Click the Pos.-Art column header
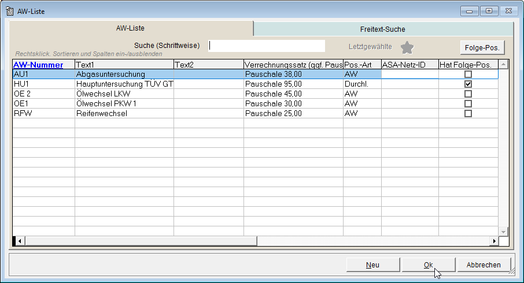Screen dimensions: 524x283 362,65
